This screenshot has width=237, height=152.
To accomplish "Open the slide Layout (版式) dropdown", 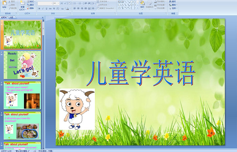I will (31, 1).
